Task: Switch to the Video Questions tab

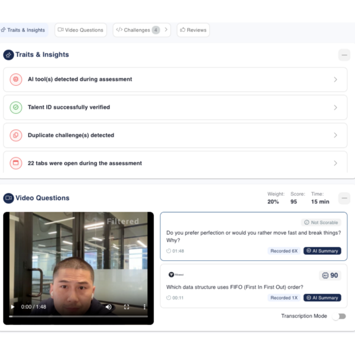Action: (x=80, y=30)
